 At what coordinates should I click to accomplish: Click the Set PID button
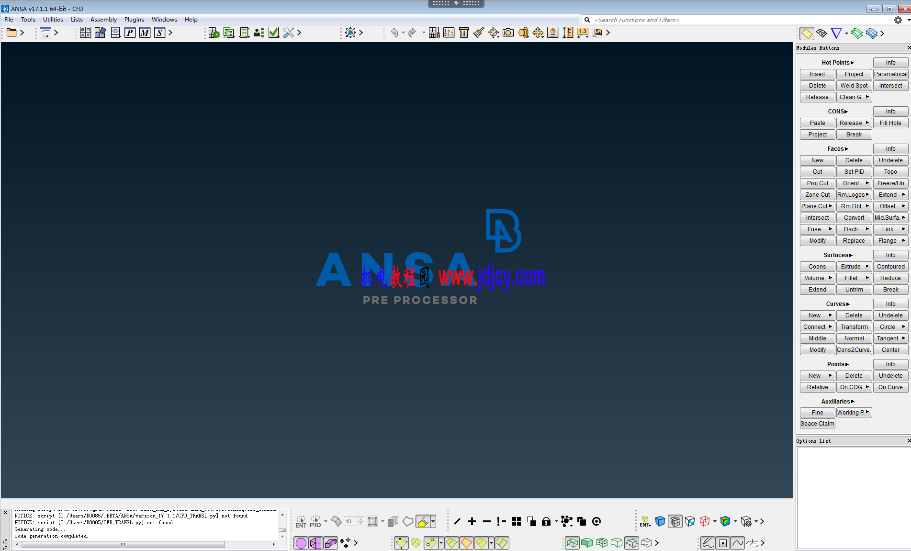pyautogui.click(x=854, y=172)
